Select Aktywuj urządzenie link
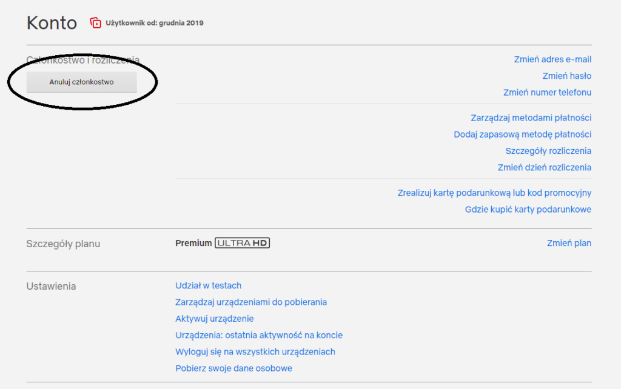The width and height of the screenshot is (621, 389). coord(214,319)
